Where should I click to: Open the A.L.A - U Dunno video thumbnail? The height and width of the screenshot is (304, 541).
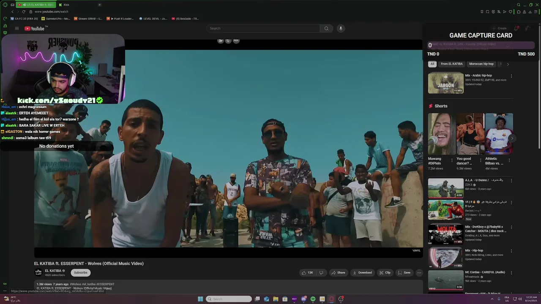click(445, 188)
